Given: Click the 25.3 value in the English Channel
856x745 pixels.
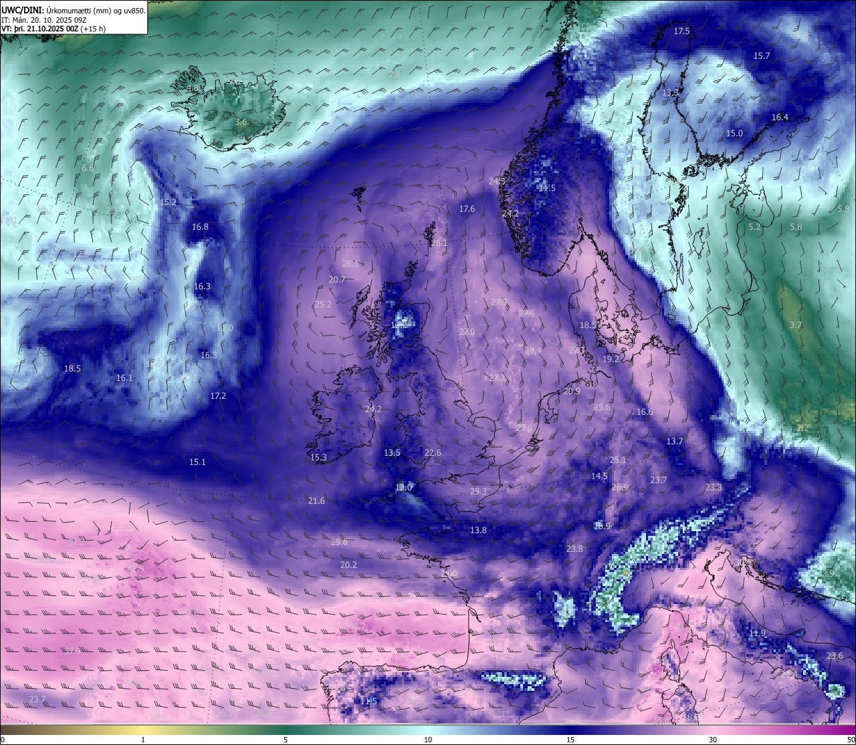Looking at the screenshot, I should point(478,491).
